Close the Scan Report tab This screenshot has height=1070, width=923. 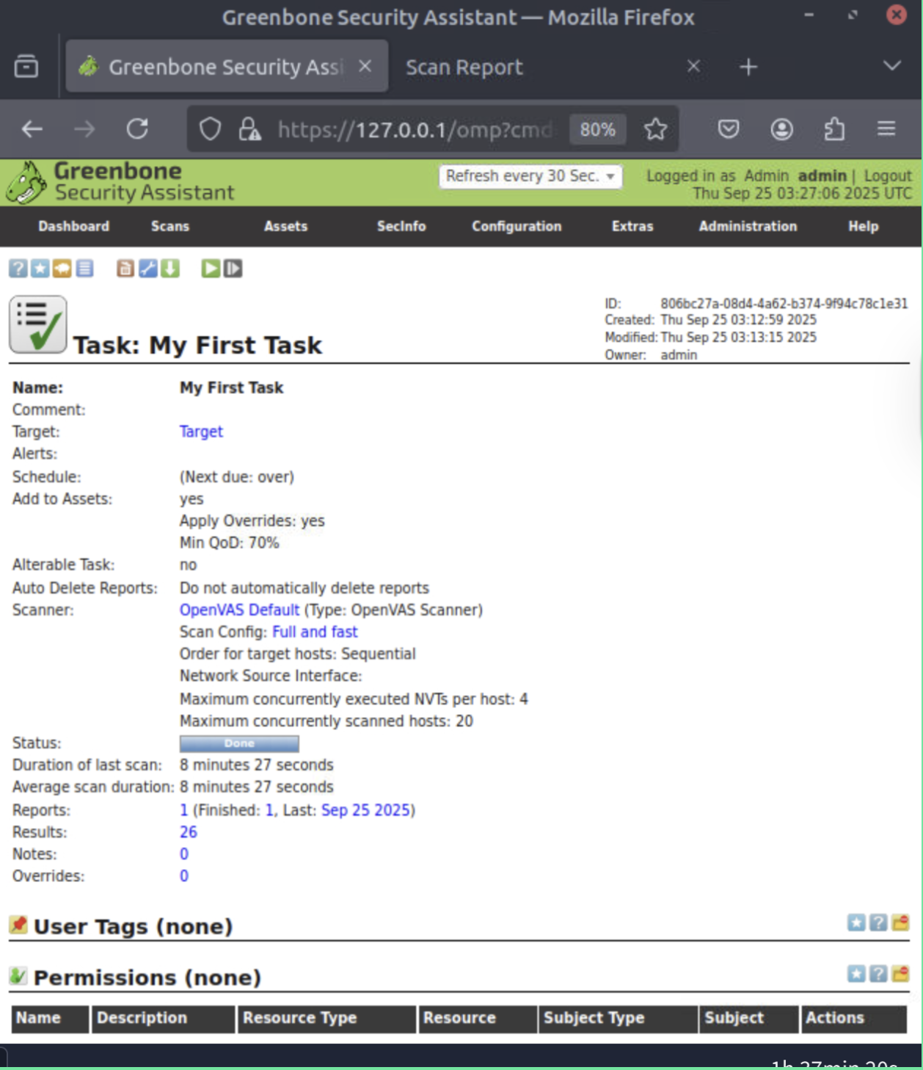[693, 67]
